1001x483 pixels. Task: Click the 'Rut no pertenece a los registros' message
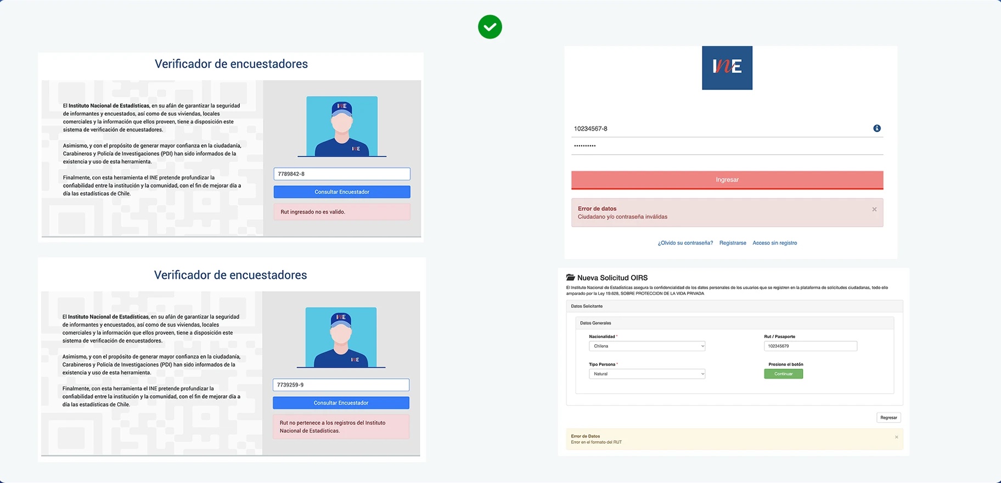click(341, 427)
